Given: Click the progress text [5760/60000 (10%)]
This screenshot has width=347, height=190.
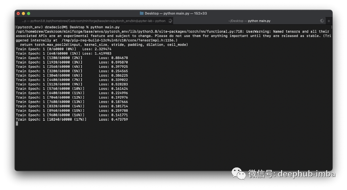Looking at the screenshot, I should click(66, 89).
